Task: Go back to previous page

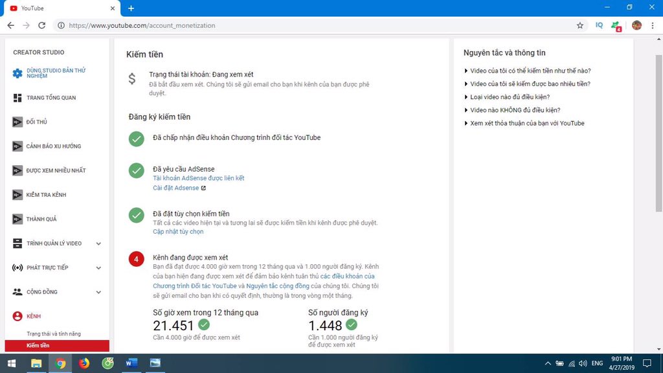Action: pos(10,25)
